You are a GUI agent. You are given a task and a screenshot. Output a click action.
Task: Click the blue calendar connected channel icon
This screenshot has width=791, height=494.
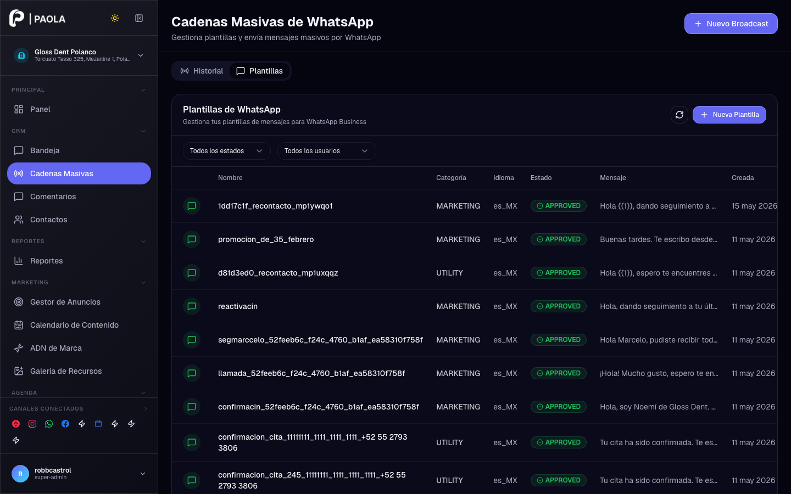pos(98,424)
